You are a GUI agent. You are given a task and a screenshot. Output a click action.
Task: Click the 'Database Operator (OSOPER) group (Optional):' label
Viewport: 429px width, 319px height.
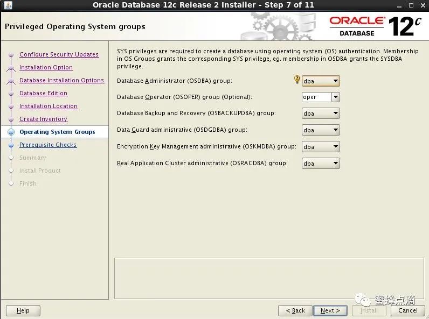[184, 97]
